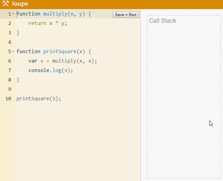The image size is (223, 181).
Task: Click the 'log' method on line 7
Action: 57,70
